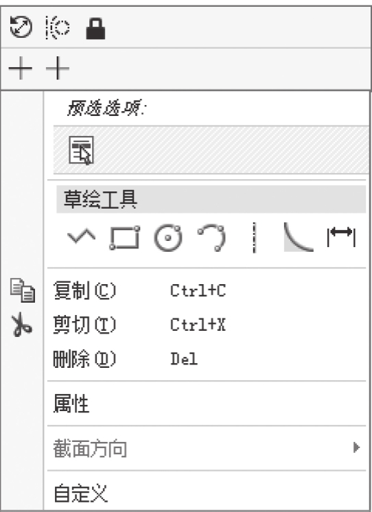Pick the center and point circle tool
The width and height of the screenshot is (372, 512).
coord(168,237)
